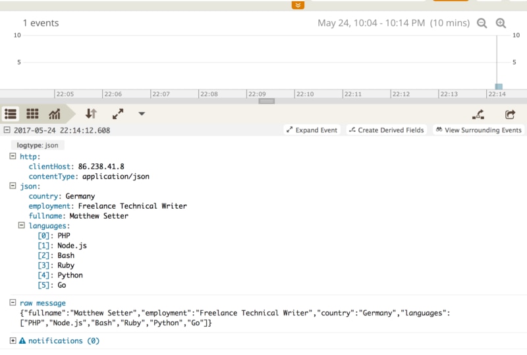The image size is (527, 355).
Task: Click Create Derived Fields button
Action: (x=386, y=130)
